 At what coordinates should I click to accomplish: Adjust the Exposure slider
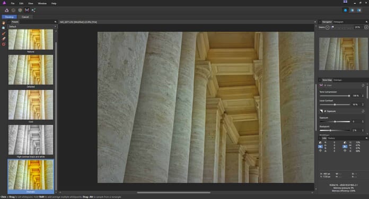point(335,121)
